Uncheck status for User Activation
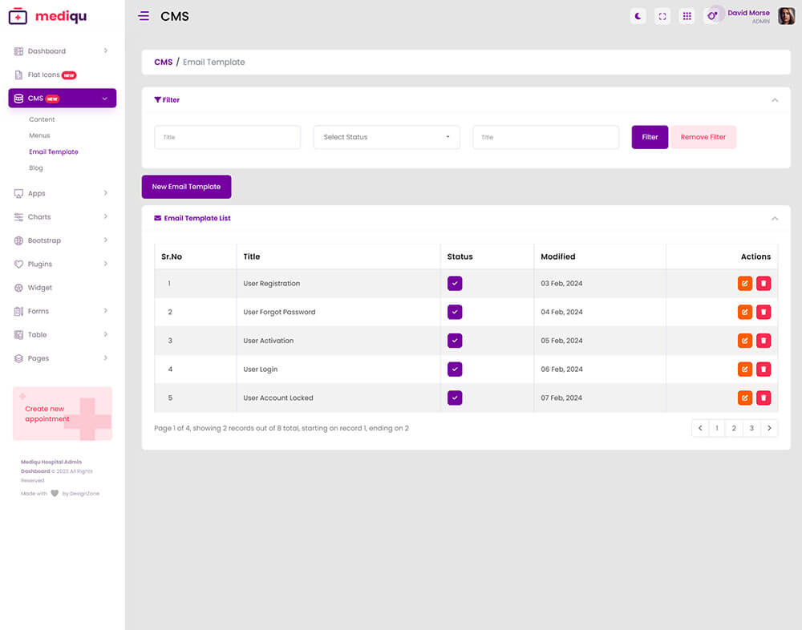Screen dimensions: 802x630 455,341
